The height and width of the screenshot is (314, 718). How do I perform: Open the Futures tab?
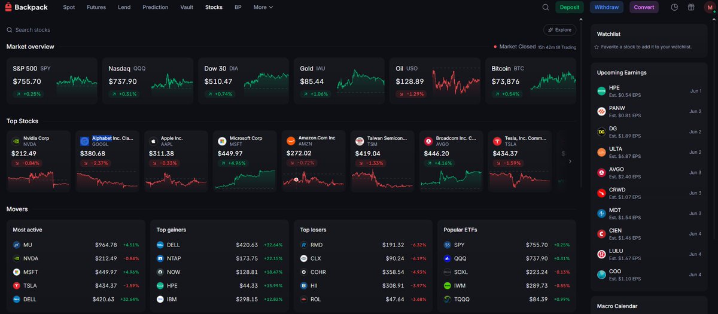click(96, 7)
